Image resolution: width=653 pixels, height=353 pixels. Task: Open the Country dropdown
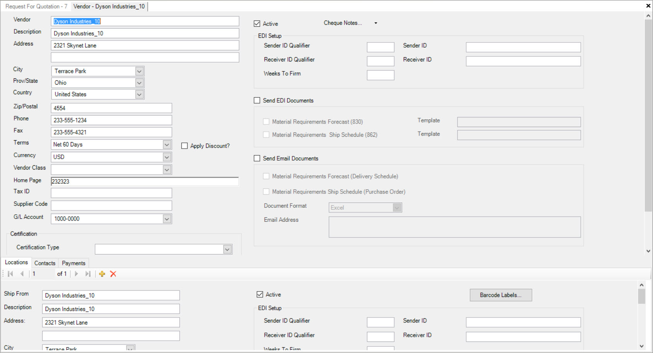(140, 94)
